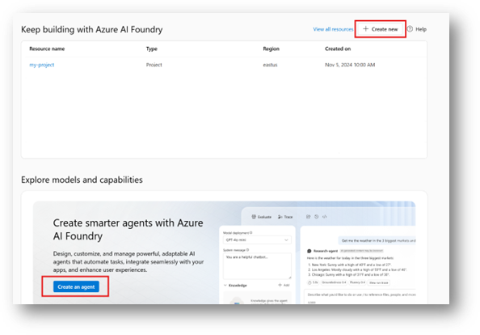Select the 'Project' type cell
Screen dimensions: 480x335
[154, 65]
